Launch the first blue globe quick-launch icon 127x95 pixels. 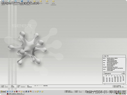coord(8,91)
